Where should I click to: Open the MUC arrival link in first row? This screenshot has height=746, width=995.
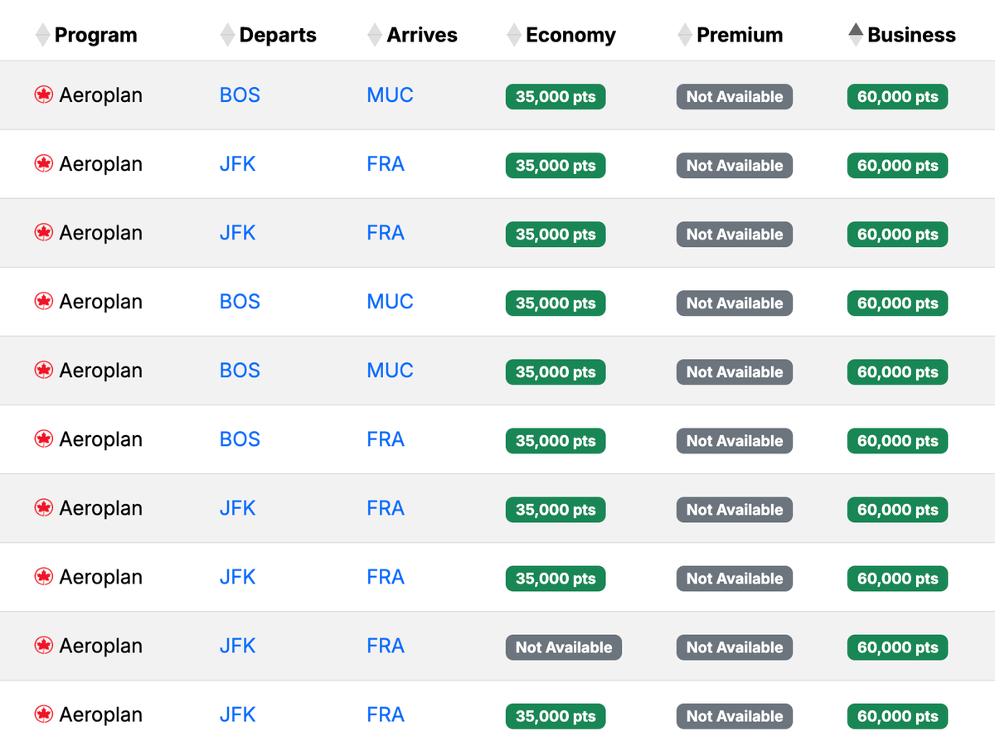point(390,95)
